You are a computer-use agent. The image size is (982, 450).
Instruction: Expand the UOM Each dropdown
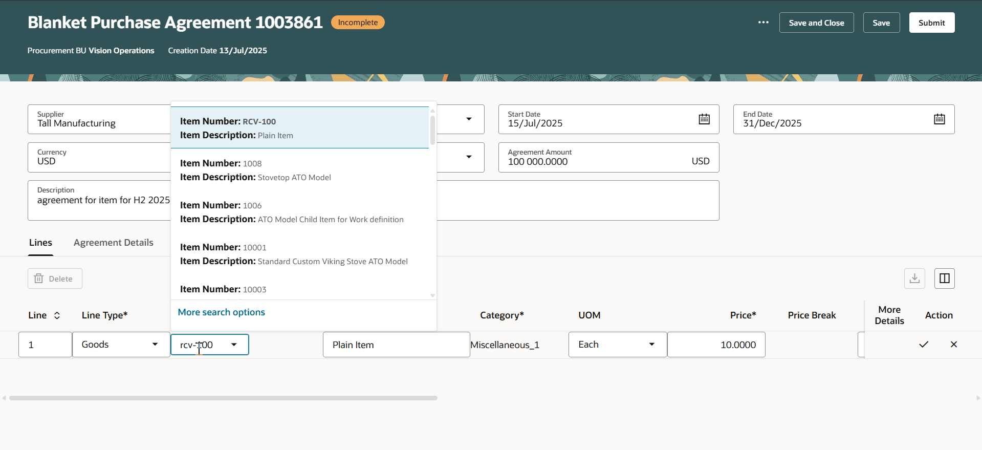click(651, 345)
